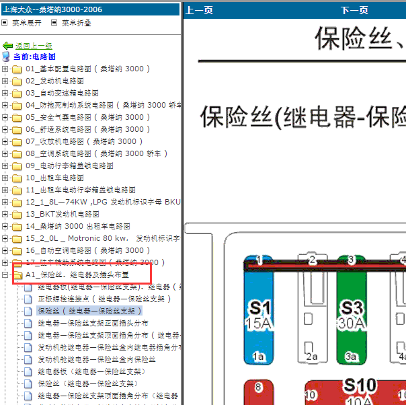The width and height of the screenshot is (406, 405).
Task: Click 当前:电路图 label
Action: click(34, 57)
